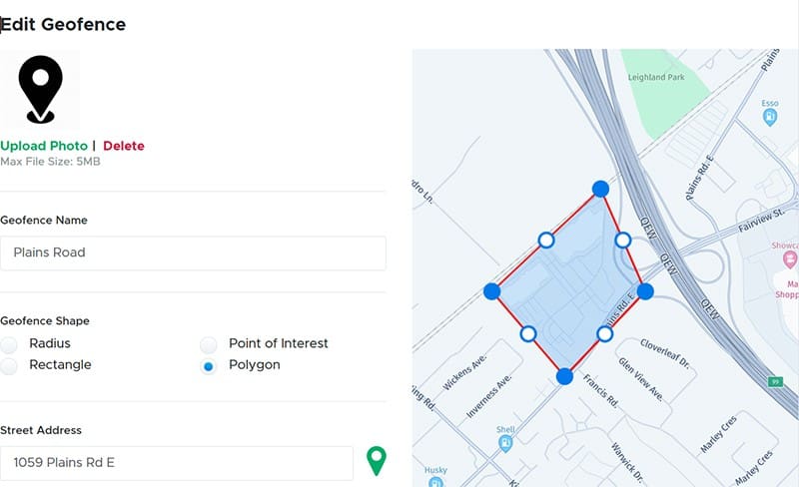The image size is (799, 487).
Task: Click the red Delete link
Action: pyautogui.click(x=124, y=146)
